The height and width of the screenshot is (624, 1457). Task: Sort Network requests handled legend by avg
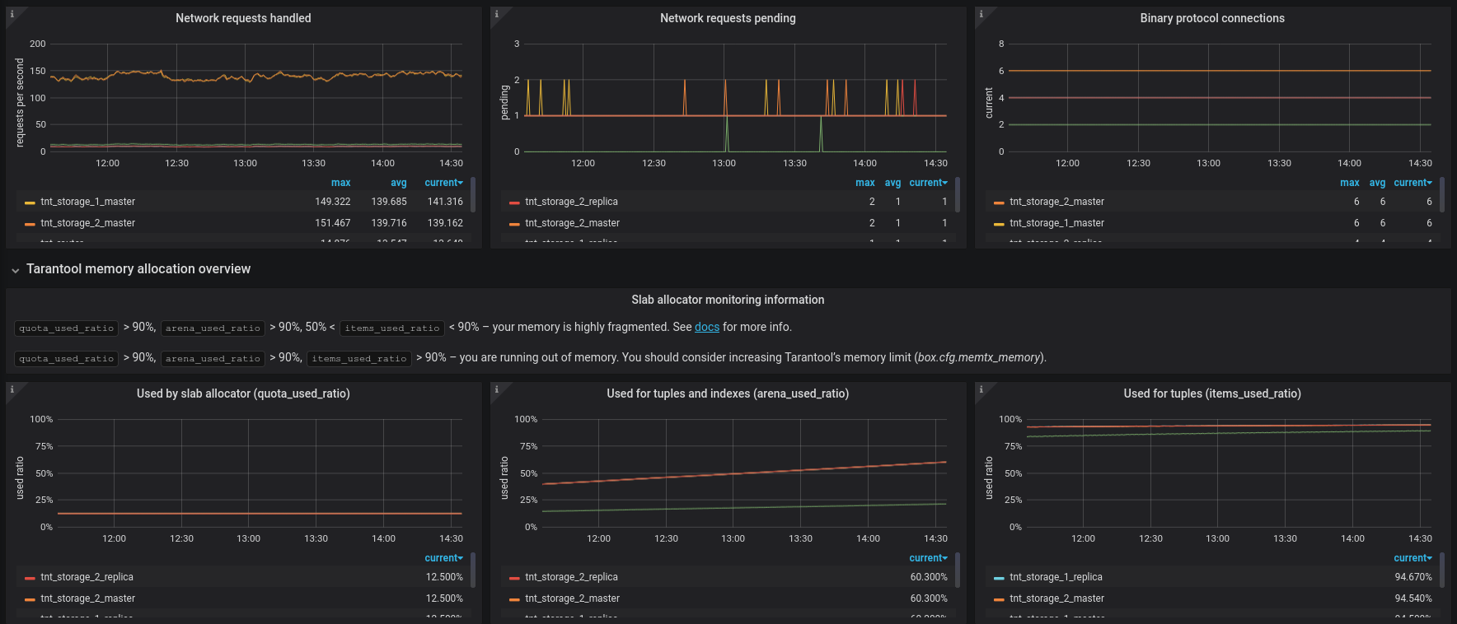click(399, 183)
